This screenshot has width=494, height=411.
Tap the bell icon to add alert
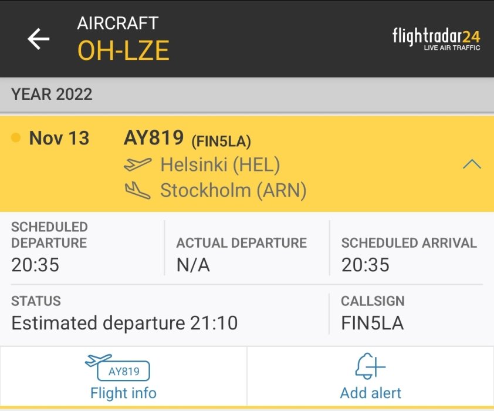[x=370, y=367]
